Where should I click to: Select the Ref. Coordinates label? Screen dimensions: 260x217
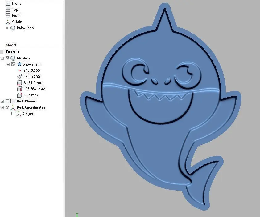click(31, 107)
